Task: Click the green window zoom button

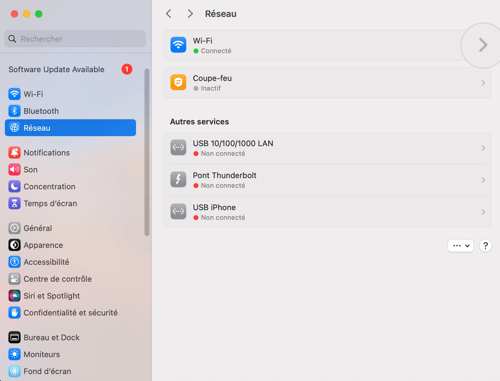Action: [39, 14]
